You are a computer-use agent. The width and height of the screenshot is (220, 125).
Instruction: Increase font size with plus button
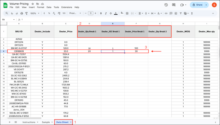(96, 13)
